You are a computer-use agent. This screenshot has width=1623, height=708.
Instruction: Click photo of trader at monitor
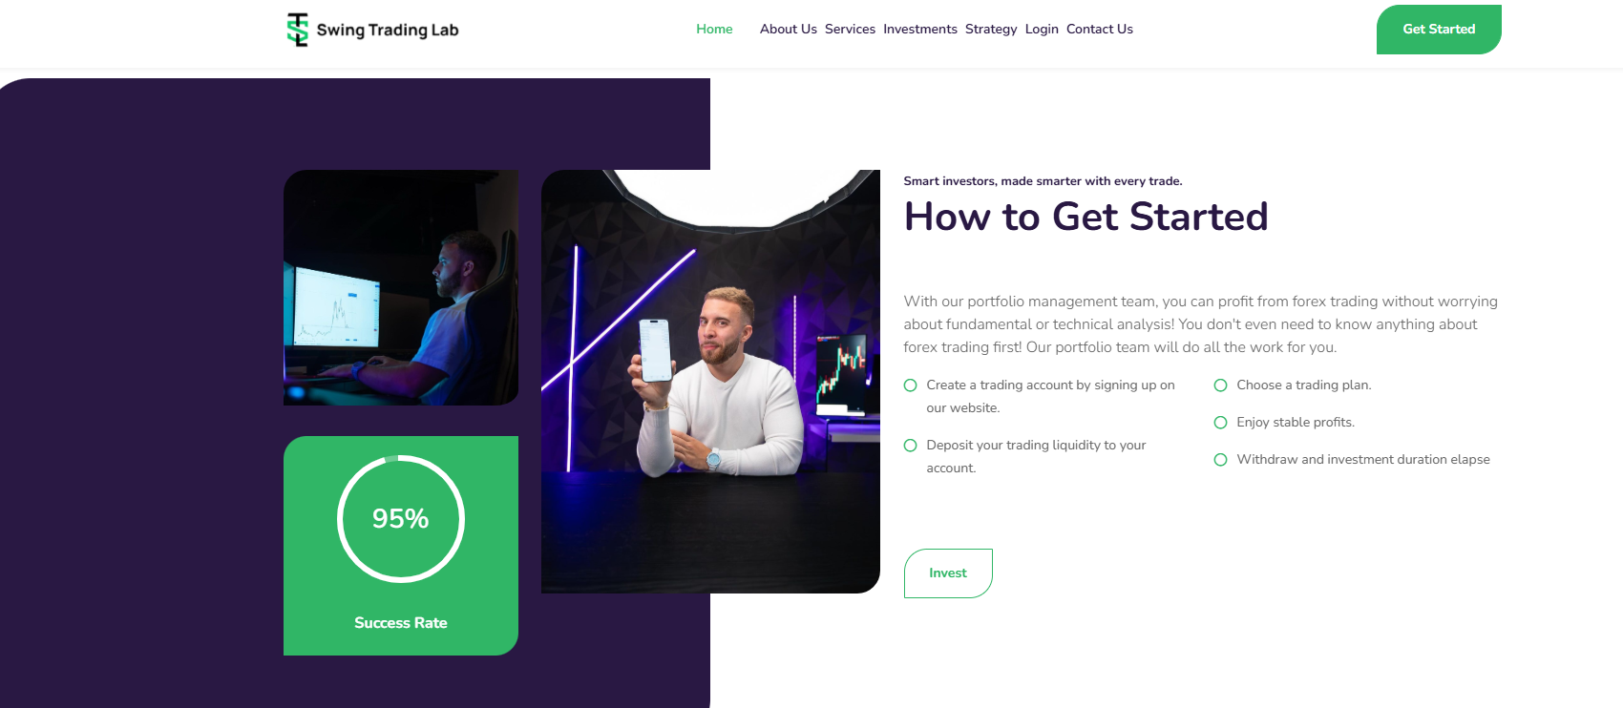(401, 287)
